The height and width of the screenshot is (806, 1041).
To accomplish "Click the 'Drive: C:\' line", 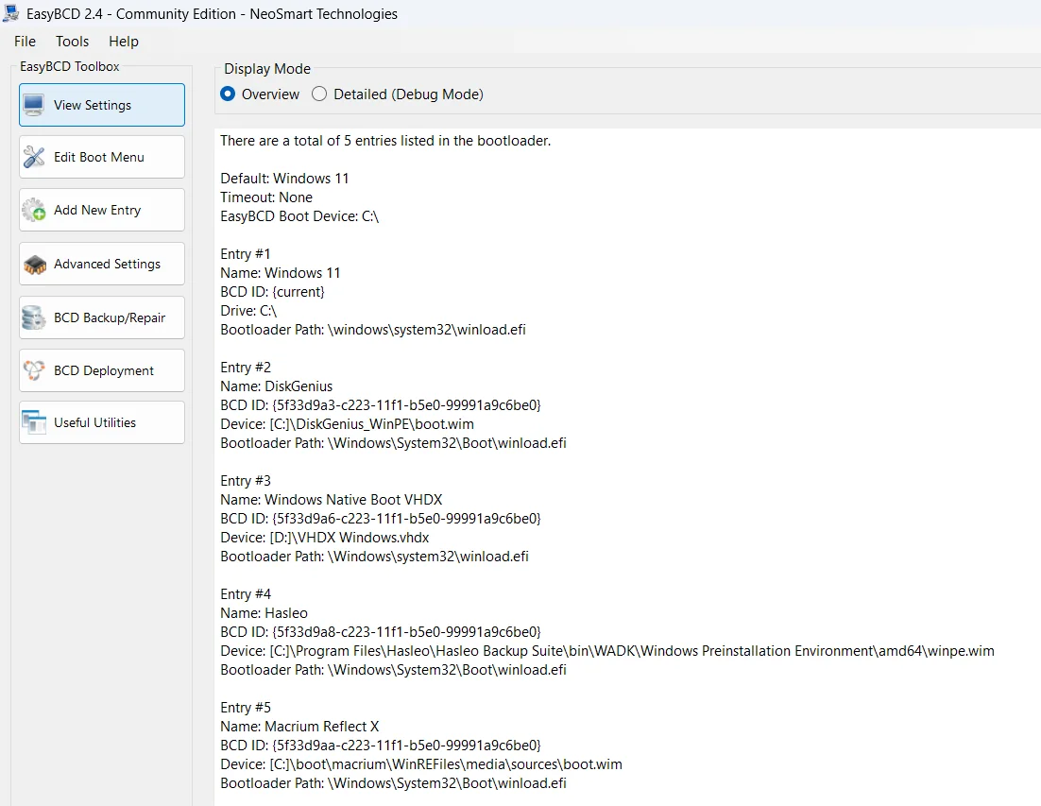I will pyautogui.click(x=248, y=311).
